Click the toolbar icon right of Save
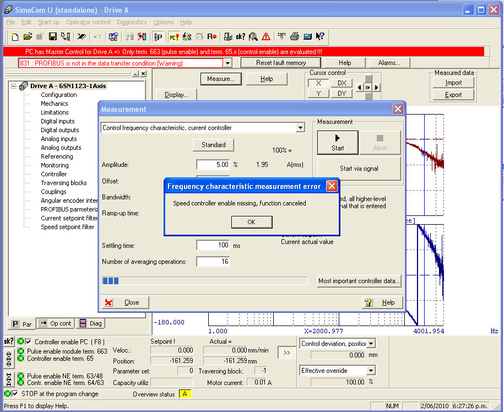504x412 pixels. pos(65,37)
